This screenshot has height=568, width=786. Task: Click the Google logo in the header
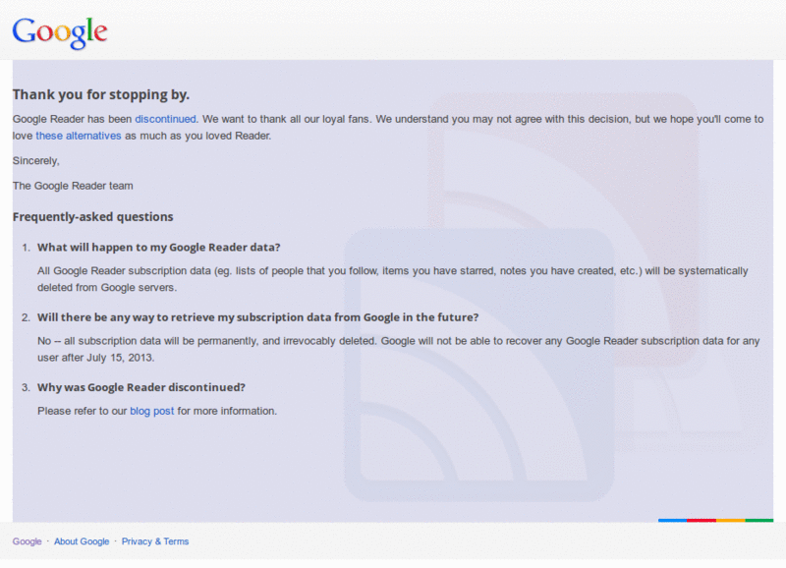pos(60,32)
